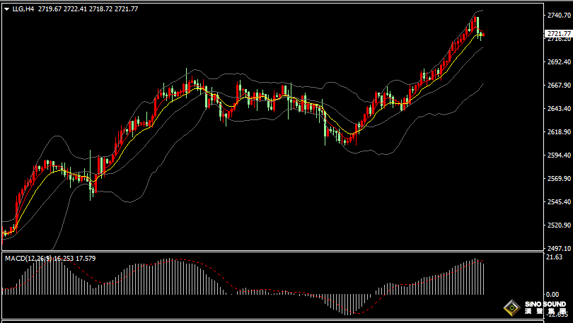The width and height of the screenshot is (573, 323).
Task: Click the 2618.98 price axis label
Action: tap(558, 132)
